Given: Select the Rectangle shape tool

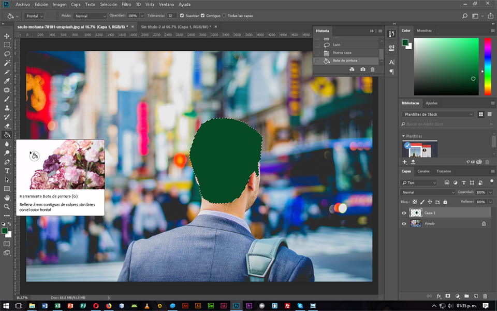Looking at the screenshot, I should point(7,189).
